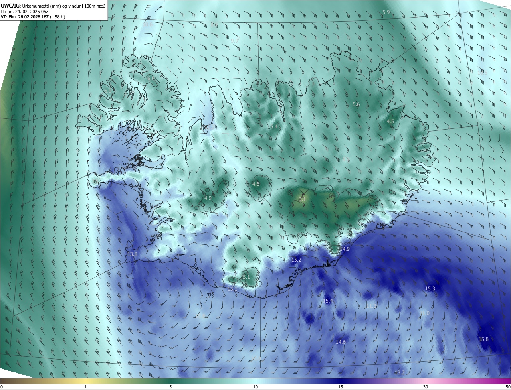Viewport: 511px width, 390px height.
Task: Click the 9.9 value label over the sea
Action: coord(234,41)
